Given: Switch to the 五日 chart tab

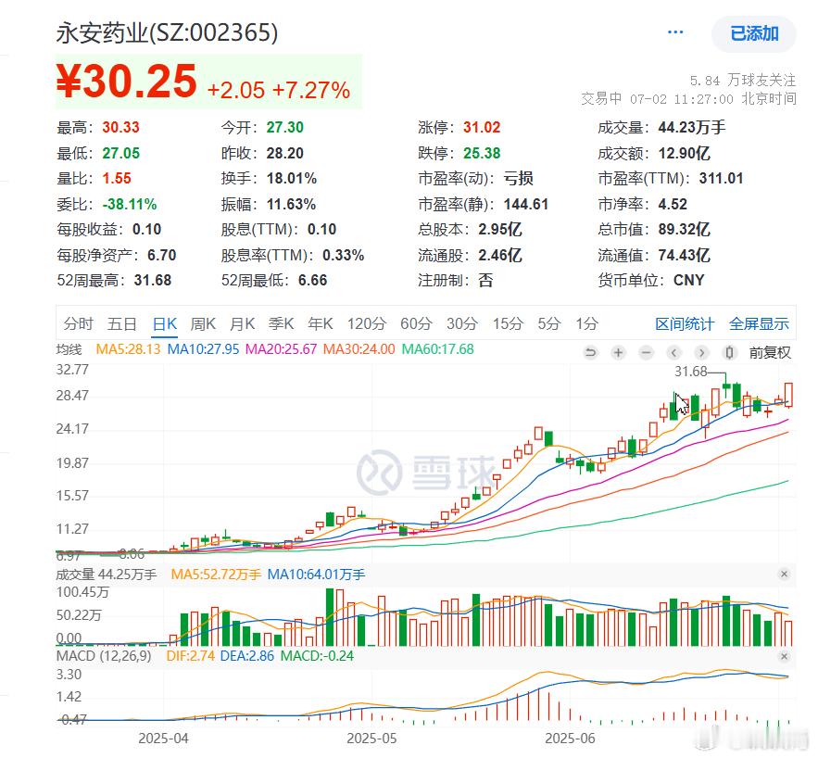Looking at the screenshot, I should 121,324.
